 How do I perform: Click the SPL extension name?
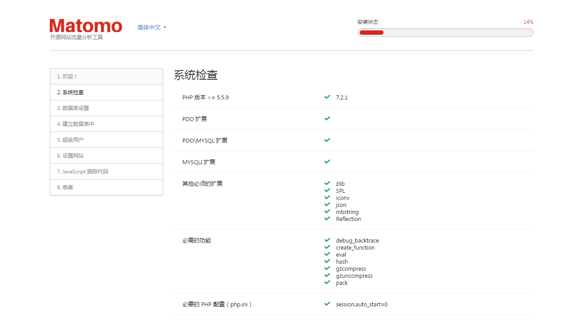pos(340,191)
